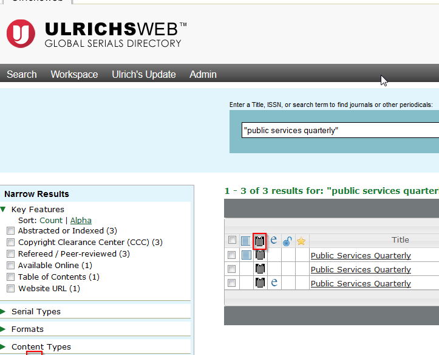Viewport: 439px width, 355px height.
Task: Collapse the Key Features section
Action: coord(3,209)
